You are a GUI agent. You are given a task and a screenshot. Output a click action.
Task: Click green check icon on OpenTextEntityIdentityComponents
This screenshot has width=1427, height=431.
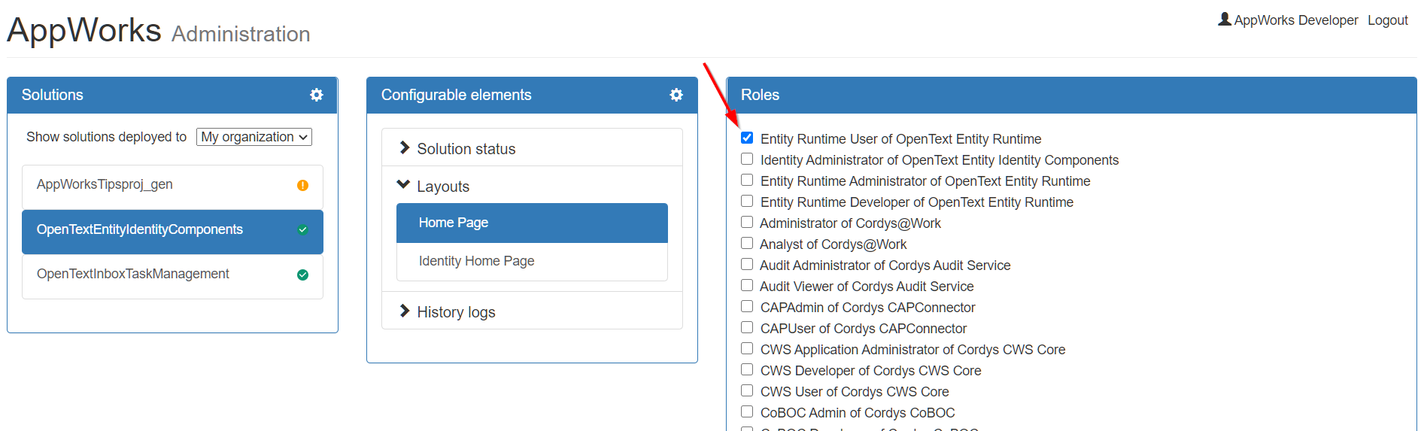click(302, 230)
